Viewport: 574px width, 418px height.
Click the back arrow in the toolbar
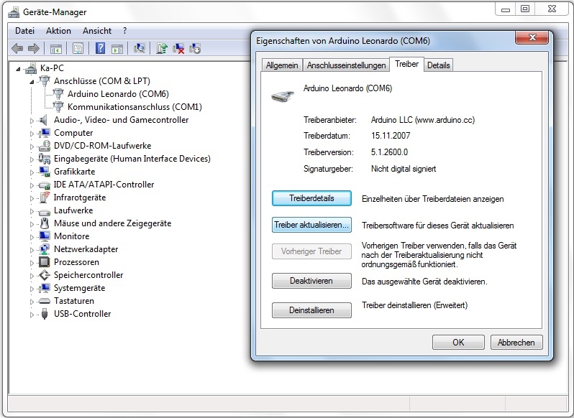tap(17, 48)
